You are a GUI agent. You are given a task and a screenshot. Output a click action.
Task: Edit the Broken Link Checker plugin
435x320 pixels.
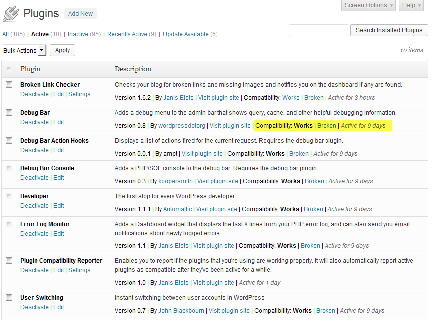click(x=59, y=94)
